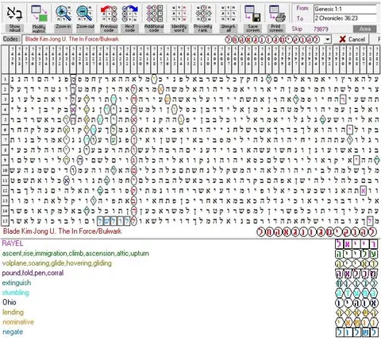Select the stumbling code entry

[x=16, y=293]
